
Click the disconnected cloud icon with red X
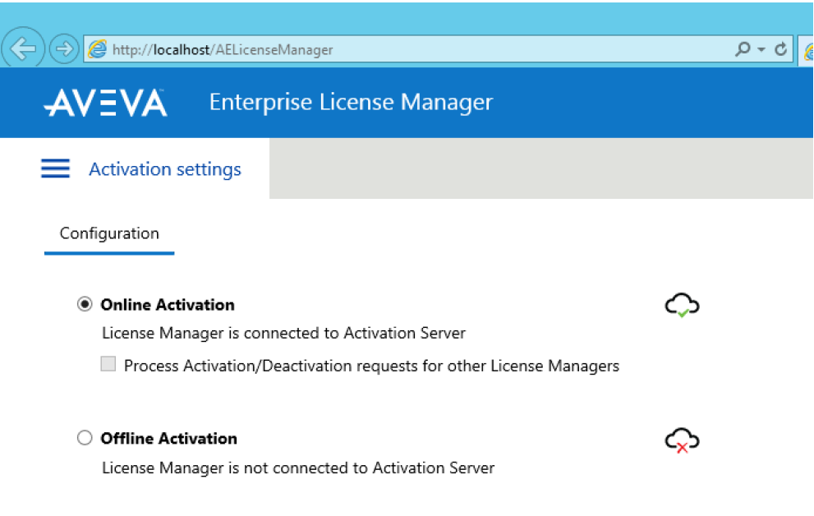pyautogui.click(x=682, y=440)
